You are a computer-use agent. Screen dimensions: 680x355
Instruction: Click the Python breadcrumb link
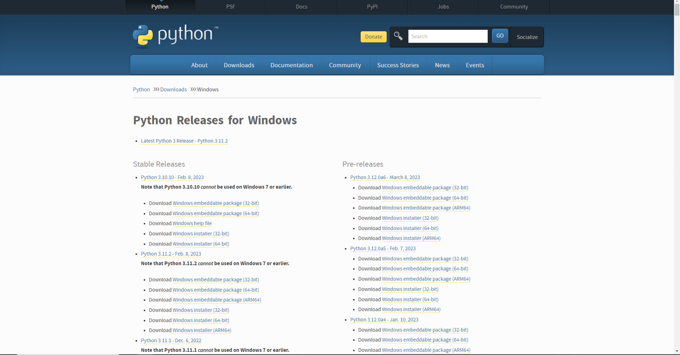[x=141, y=89]
